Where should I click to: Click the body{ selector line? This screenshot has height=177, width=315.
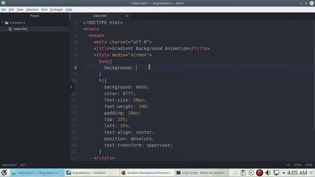tap(105, 61)
